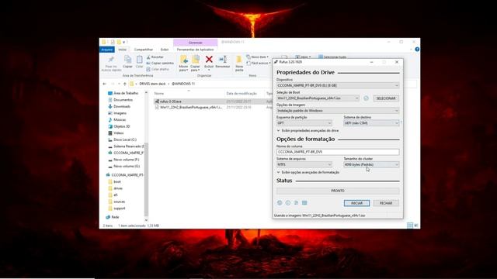Open Ferramentas de Aplicativo tab
Screen dimensions: 497x279
pyautogui.click(x=195, y=50)
